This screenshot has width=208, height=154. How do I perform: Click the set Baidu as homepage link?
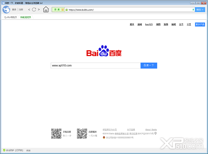point(110,129)
